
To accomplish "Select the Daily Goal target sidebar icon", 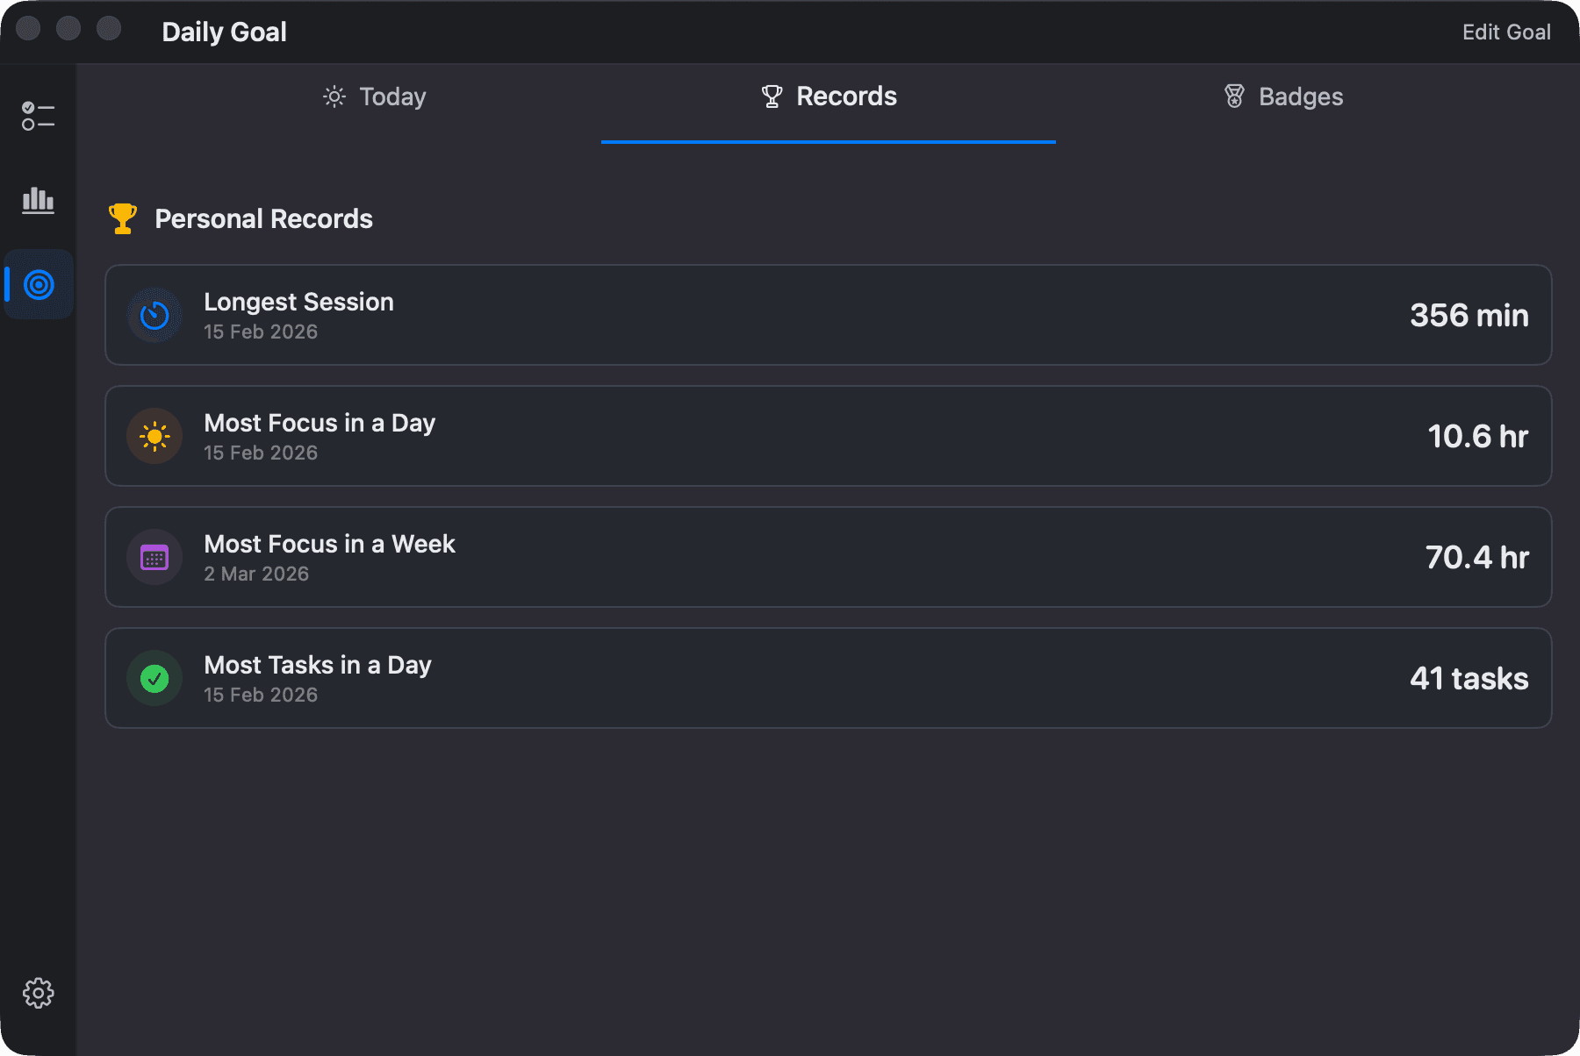I will point(39,284).
